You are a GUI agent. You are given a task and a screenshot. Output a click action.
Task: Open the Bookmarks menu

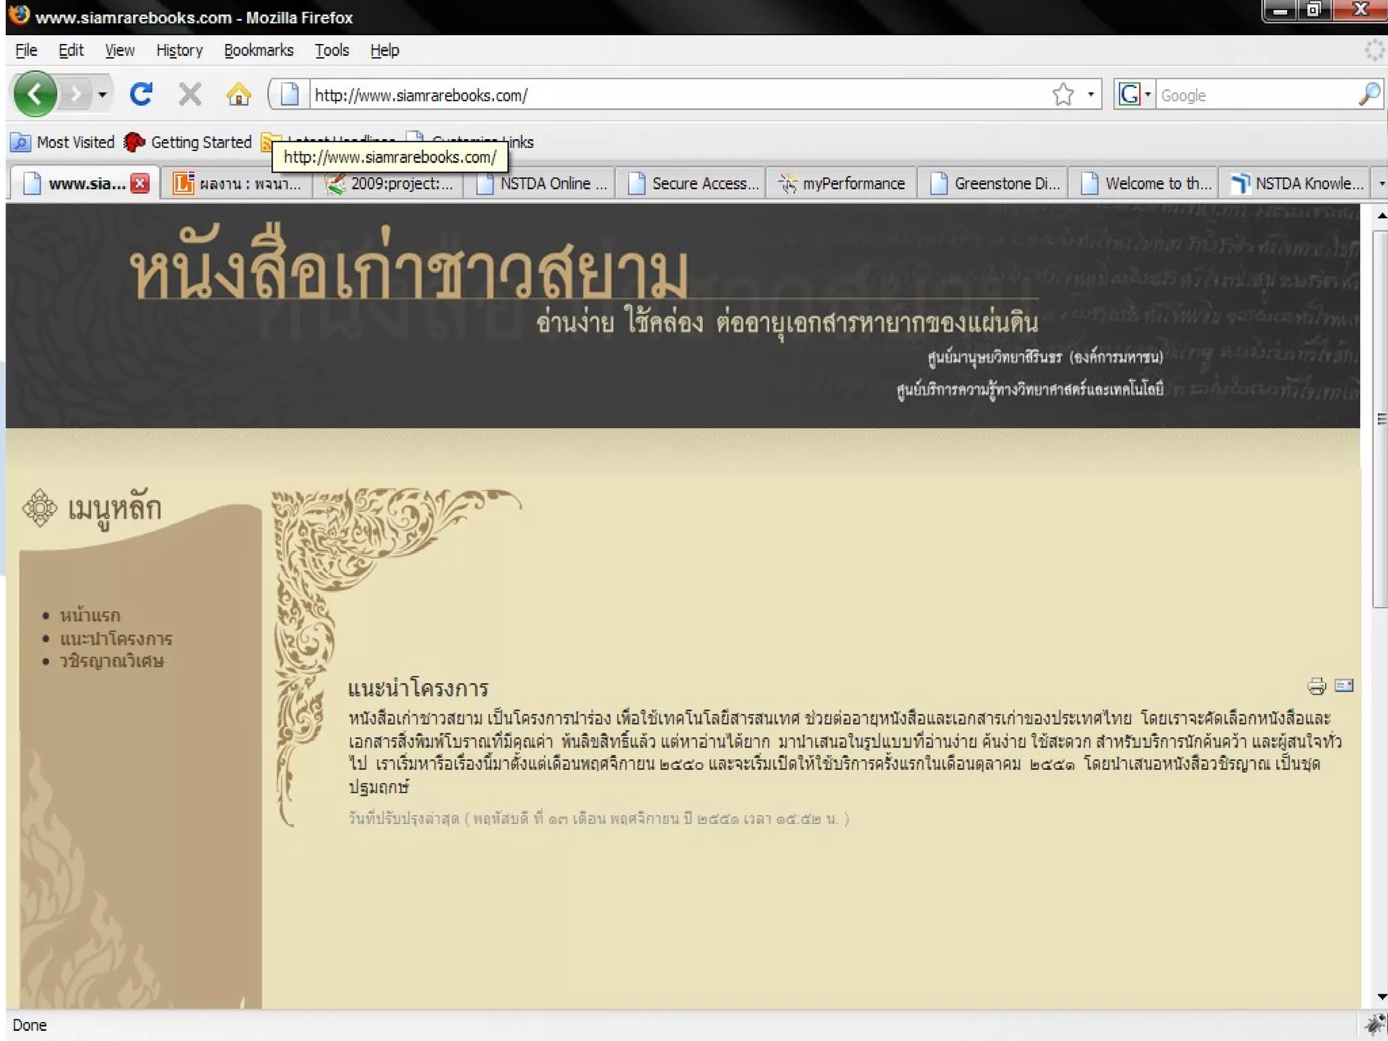coord(258,51)
